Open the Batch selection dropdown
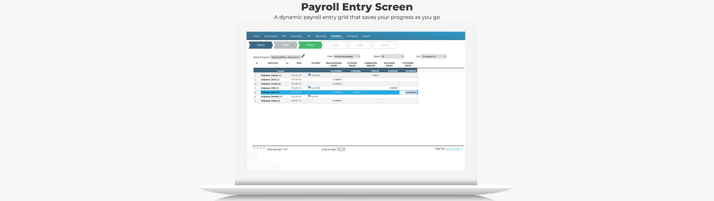714x201 pixels. 392,57
